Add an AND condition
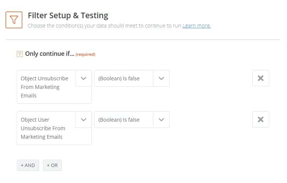 pos(28,165)
